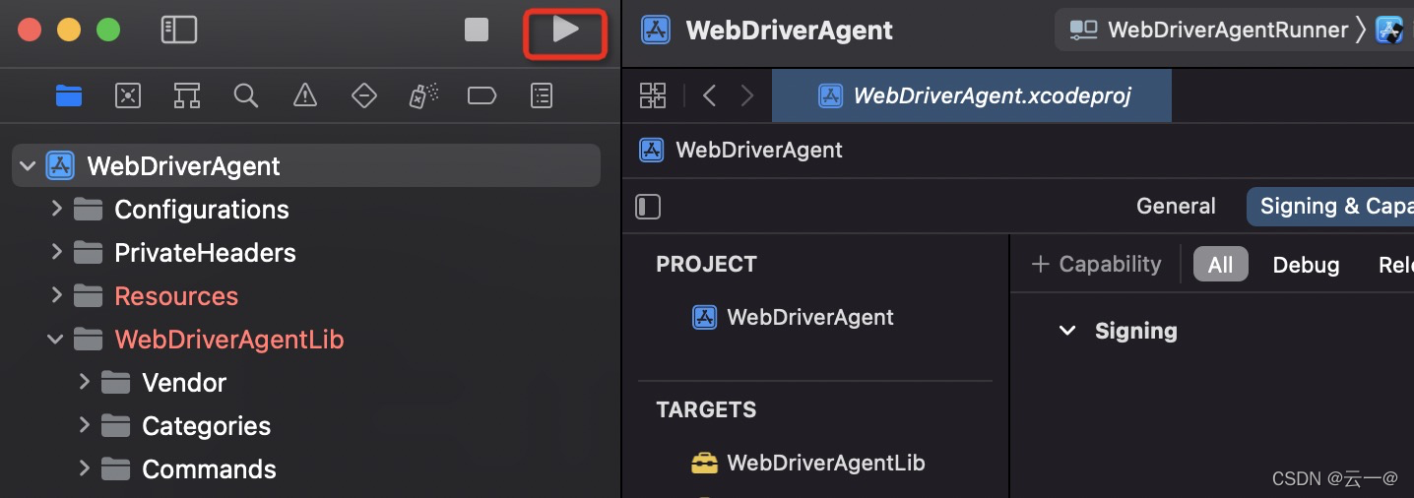Screen dimensions: 1414x498
Task: Open the Project navigator folder icon
Action: 69,95
